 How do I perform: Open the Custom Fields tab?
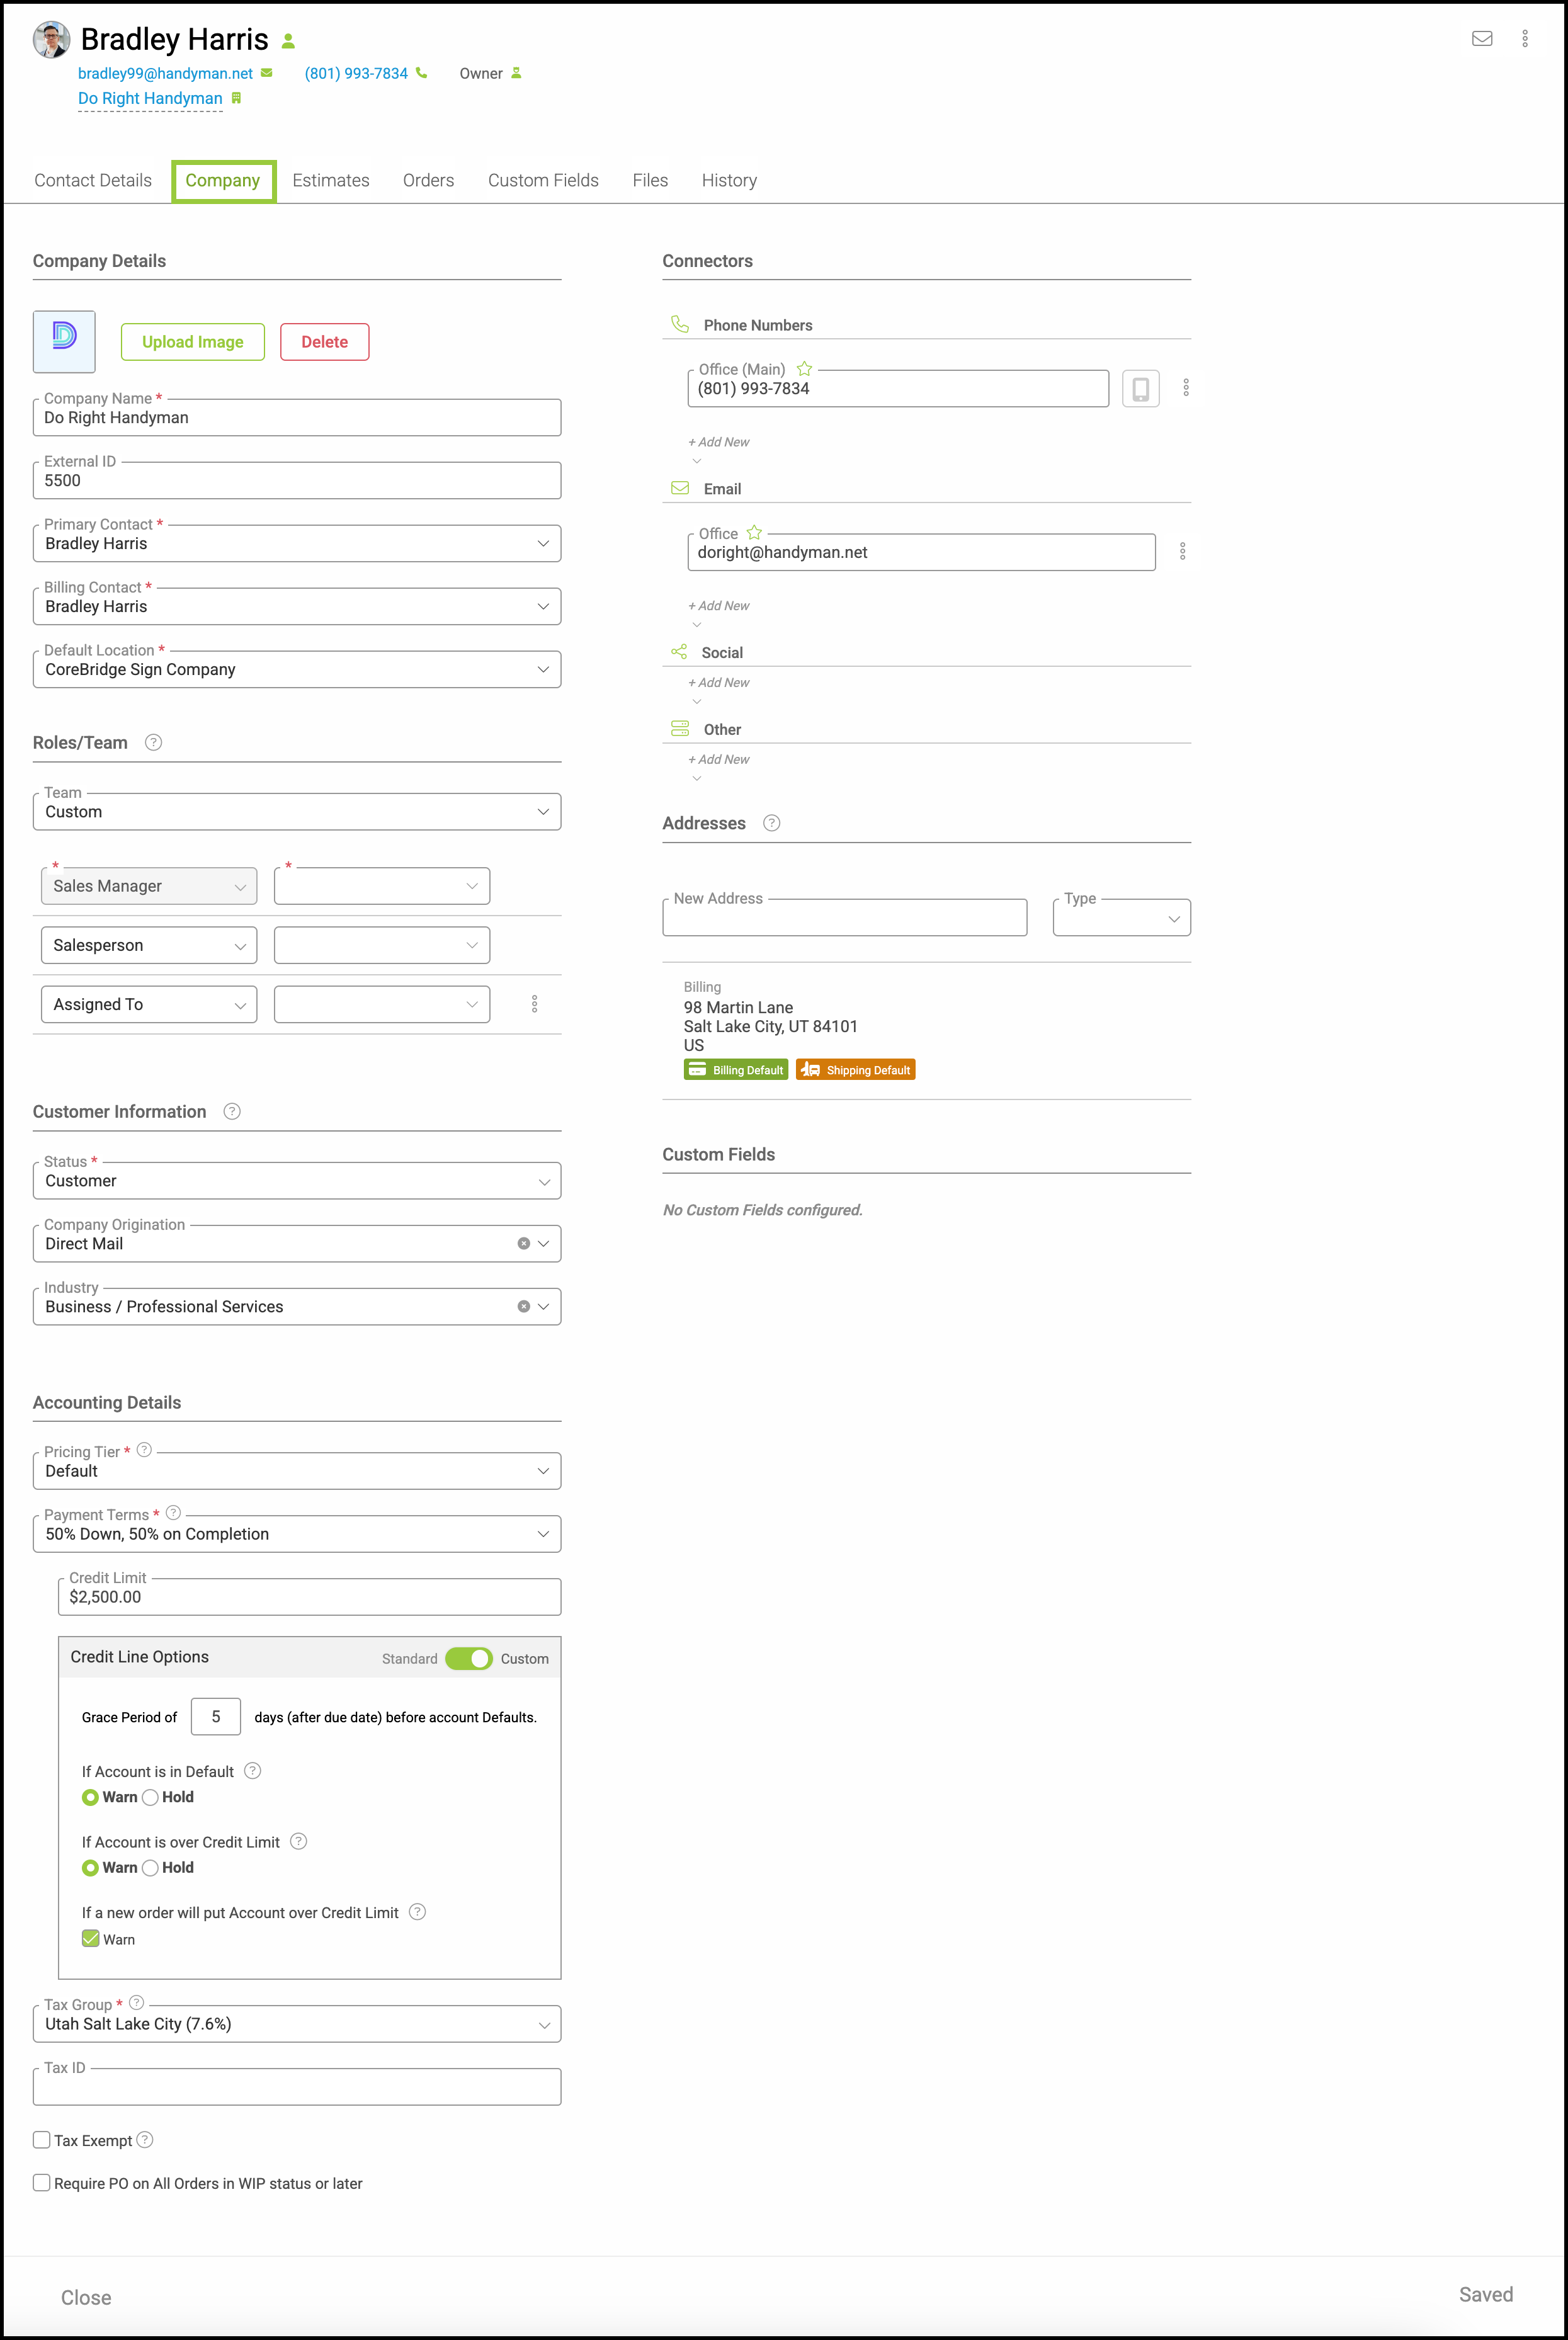[x=543, y=180]
